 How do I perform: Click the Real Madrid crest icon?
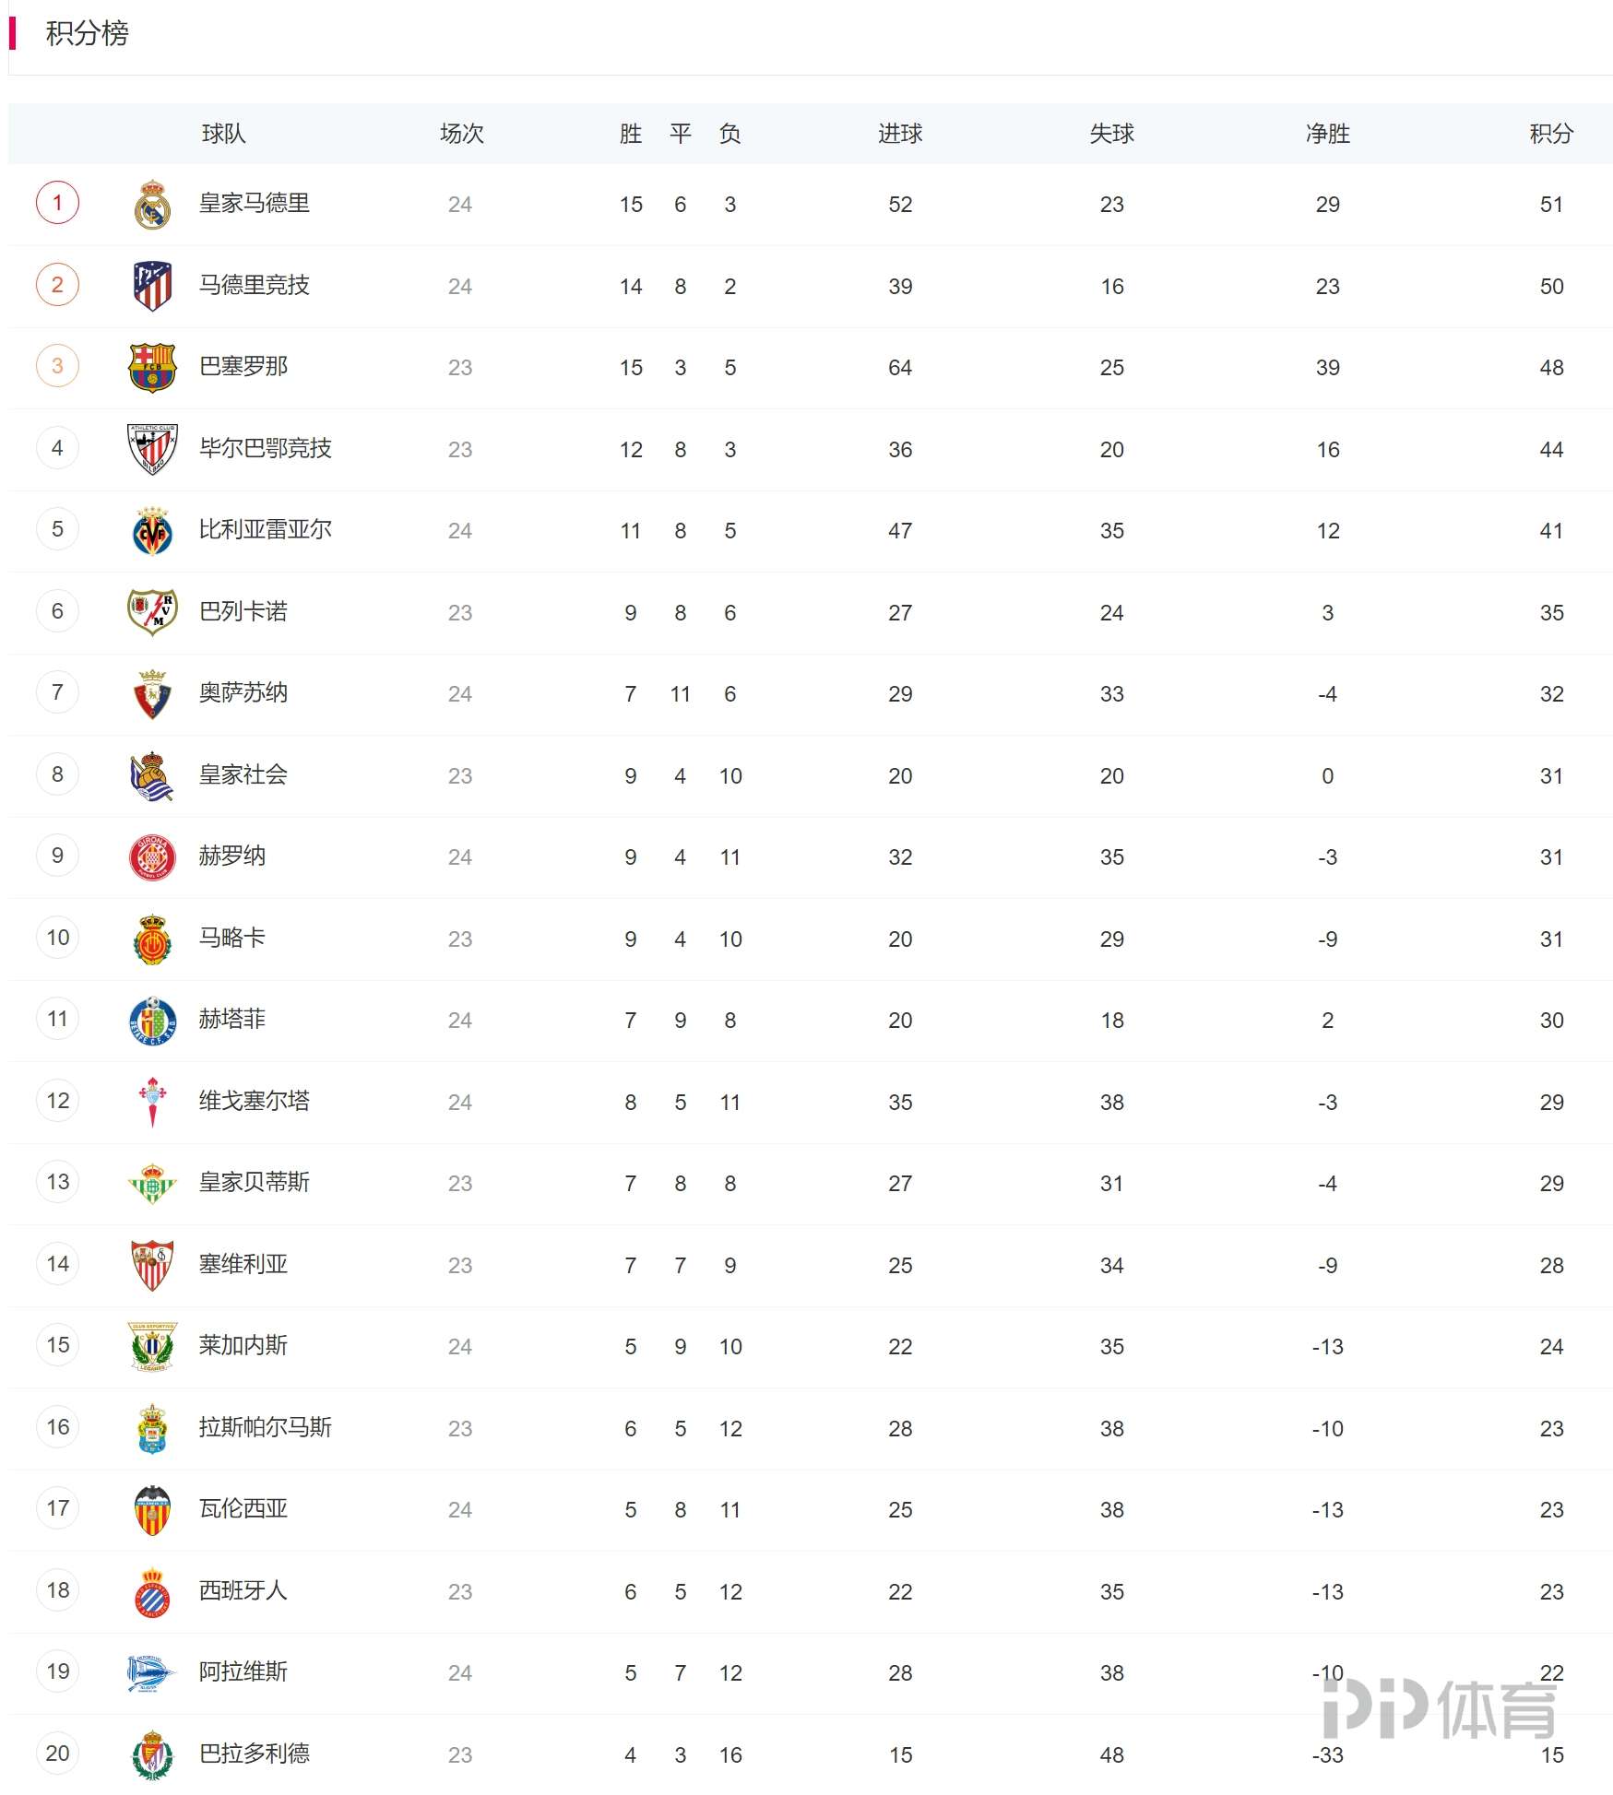(x=152, y=205)
